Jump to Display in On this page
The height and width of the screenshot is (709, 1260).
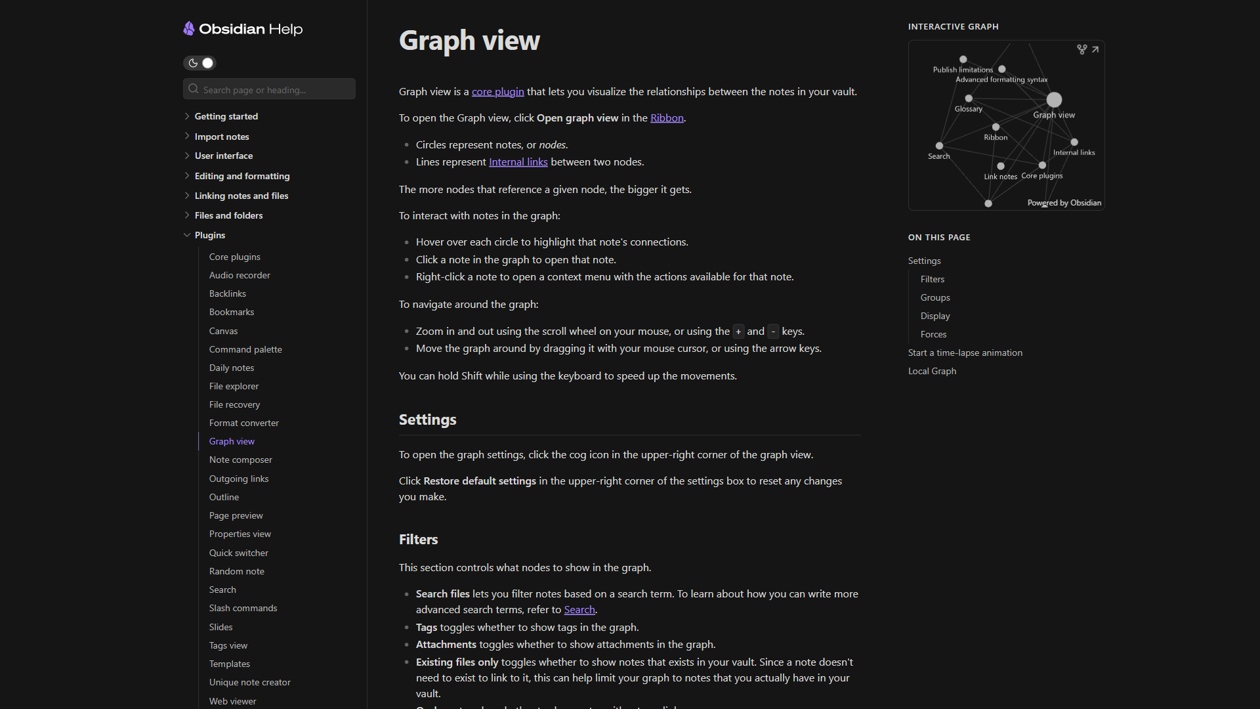coord(935,316)
